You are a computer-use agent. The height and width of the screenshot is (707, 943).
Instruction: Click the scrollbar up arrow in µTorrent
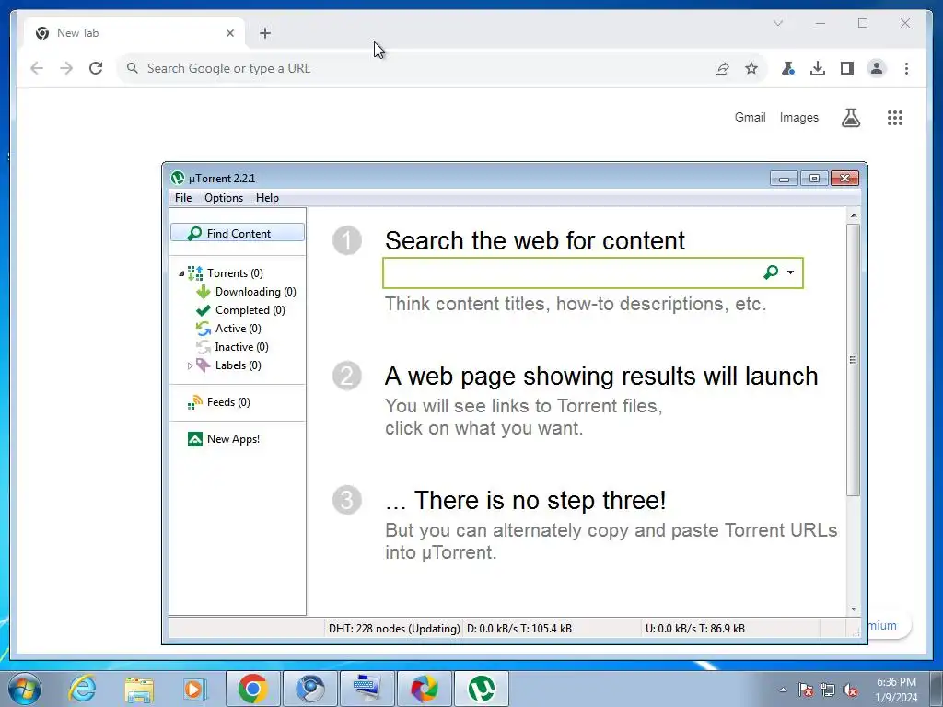[854, 215]
